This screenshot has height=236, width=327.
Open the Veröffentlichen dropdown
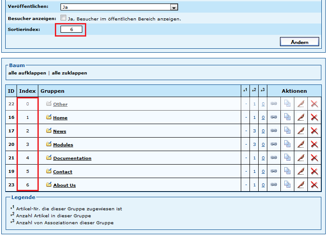[x=174, y=7]
